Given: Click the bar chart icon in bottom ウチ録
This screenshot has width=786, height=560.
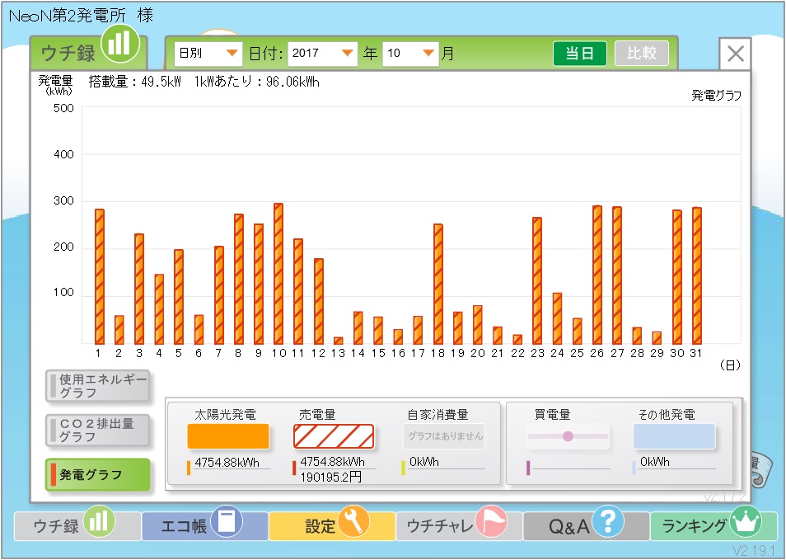Looking at the screenshot, I should [x=99, y=521].
